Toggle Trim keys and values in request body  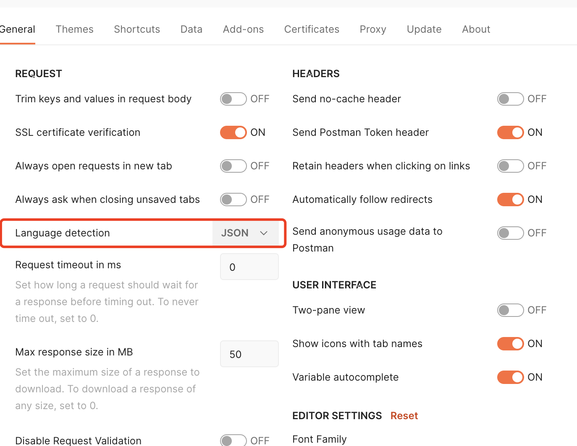(x=233, y=99)
